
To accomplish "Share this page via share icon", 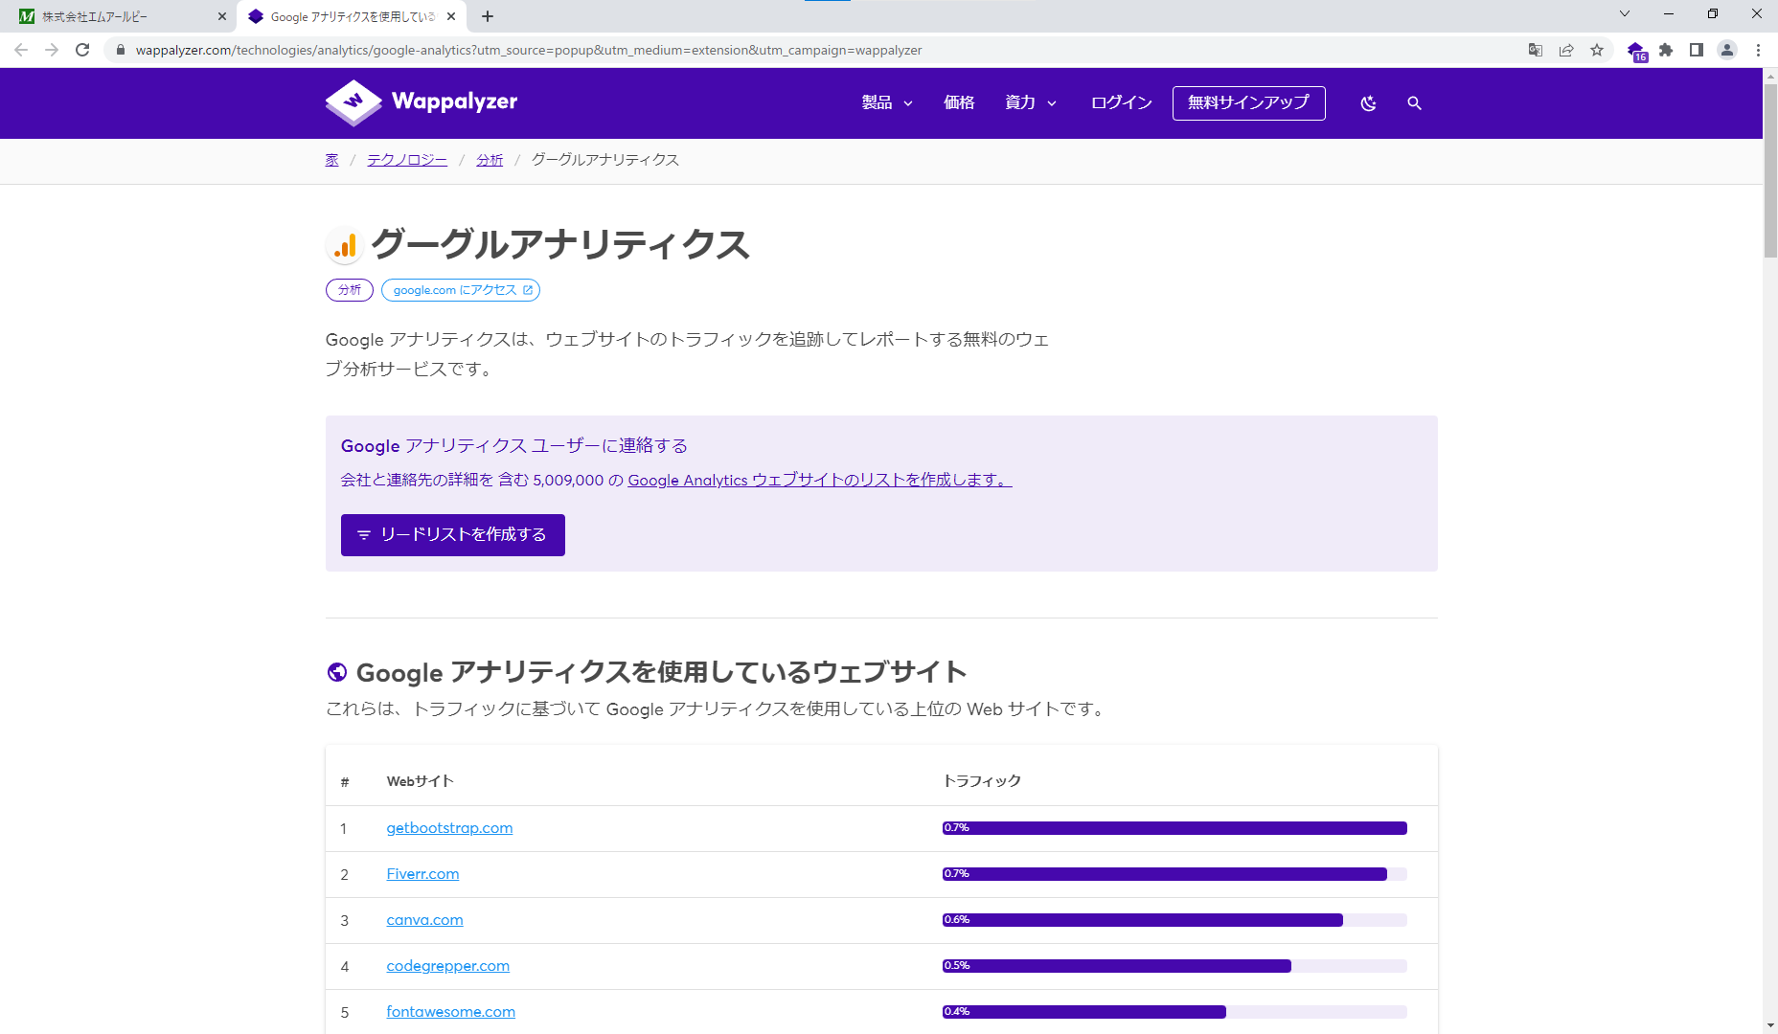I will point(1566,50).
